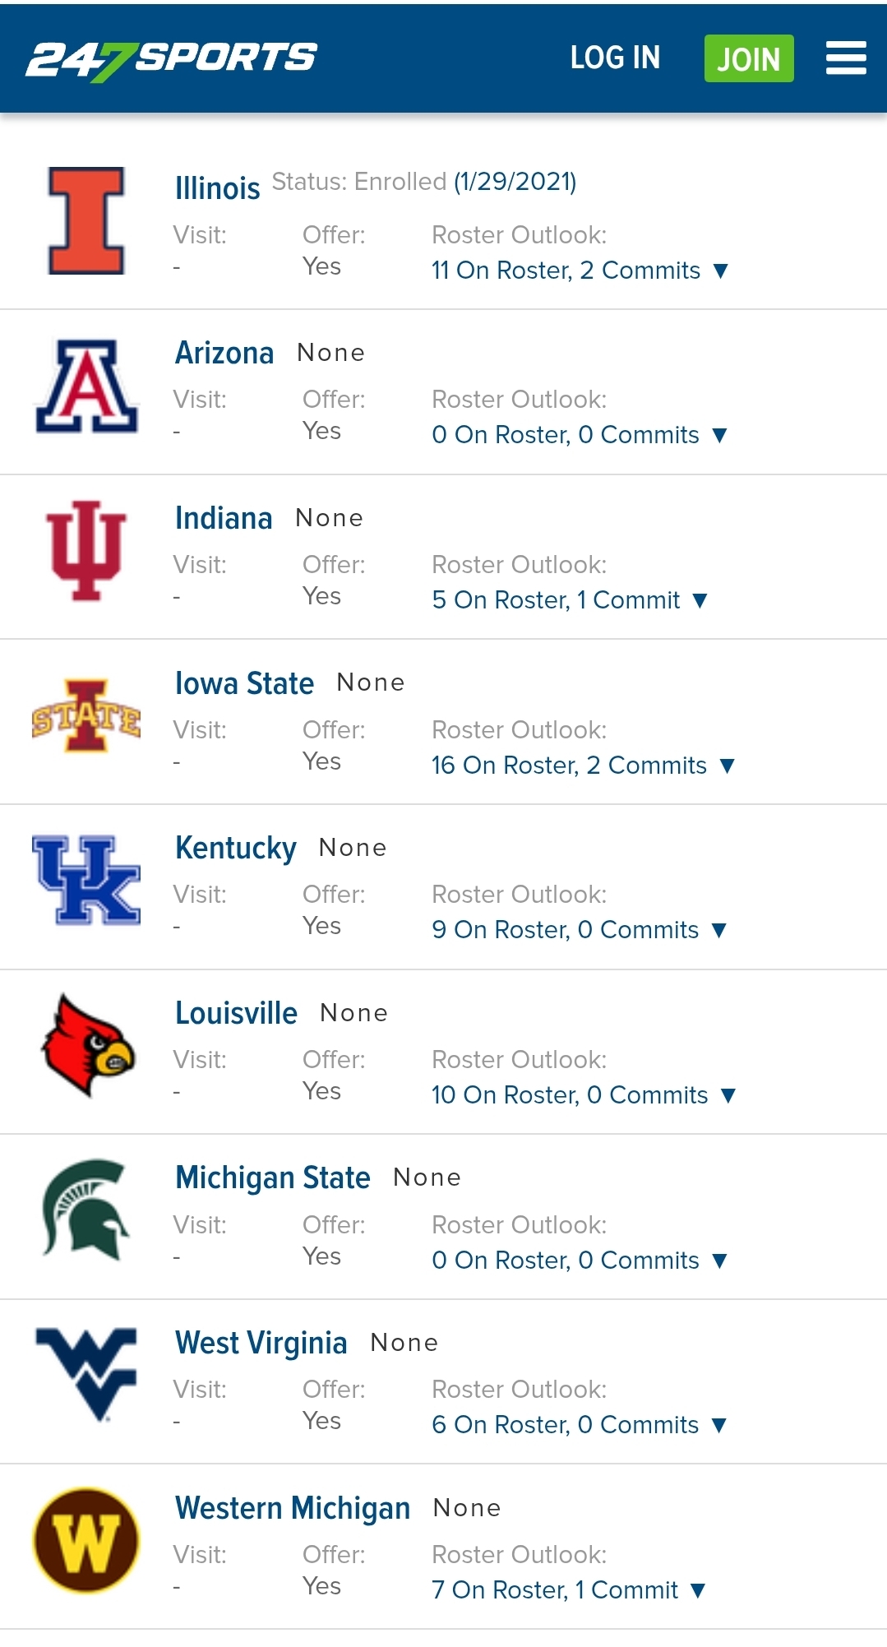Expand Iowa State 16 On Roster outlook
This screenshot has width=887, height=1647.
pos(584,766)
